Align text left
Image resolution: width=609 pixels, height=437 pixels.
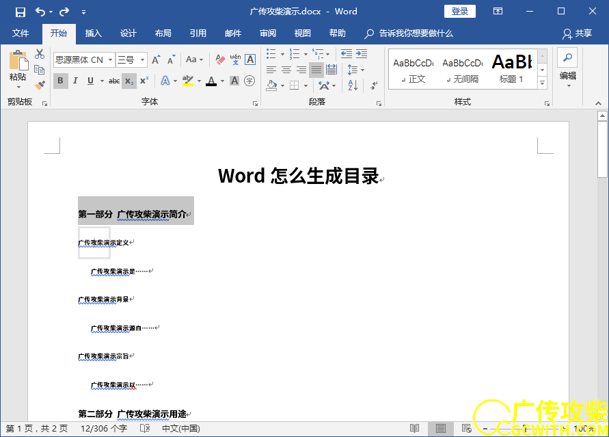click(x=271, y=70)
